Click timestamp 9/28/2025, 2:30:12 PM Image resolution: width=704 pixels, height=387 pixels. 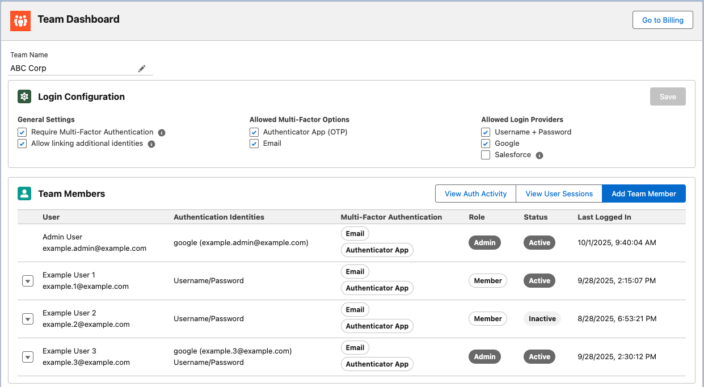pyautogui.click(x=617, y=356)
